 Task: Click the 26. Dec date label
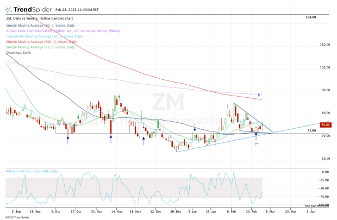coord(176,212)
